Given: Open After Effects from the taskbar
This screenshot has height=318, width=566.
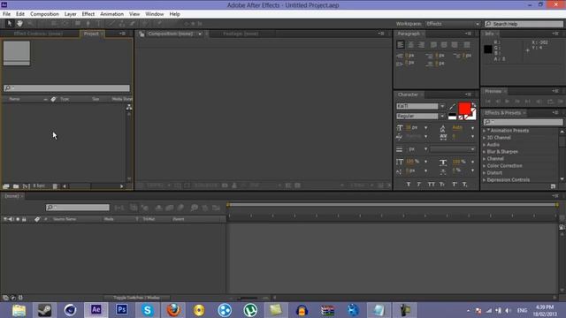Looking at the screenshot, I should tap(96, 310).
